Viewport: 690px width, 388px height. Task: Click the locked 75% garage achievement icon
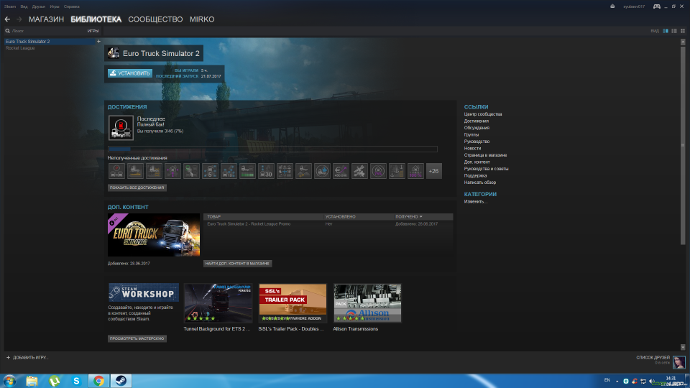[x=378, y=171]
